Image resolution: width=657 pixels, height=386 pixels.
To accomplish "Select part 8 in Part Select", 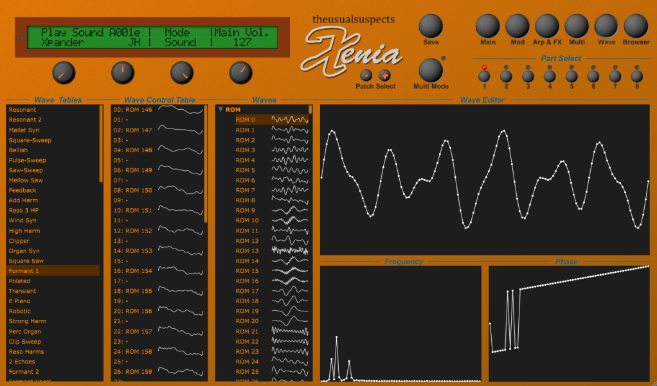I will (x=636, y=76).
